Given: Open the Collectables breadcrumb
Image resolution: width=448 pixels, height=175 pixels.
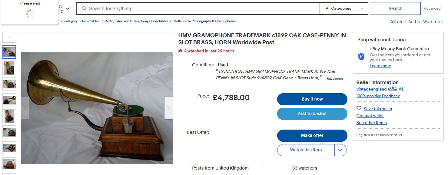Looking at the screenshot, I should (x=90, y=21).
